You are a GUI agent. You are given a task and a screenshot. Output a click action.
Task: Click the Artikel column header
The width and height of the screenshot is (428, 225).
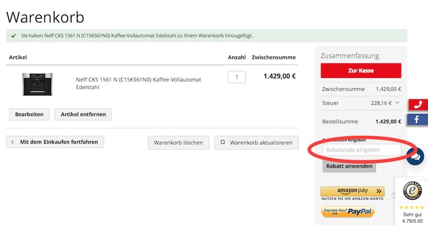point(18,57)
